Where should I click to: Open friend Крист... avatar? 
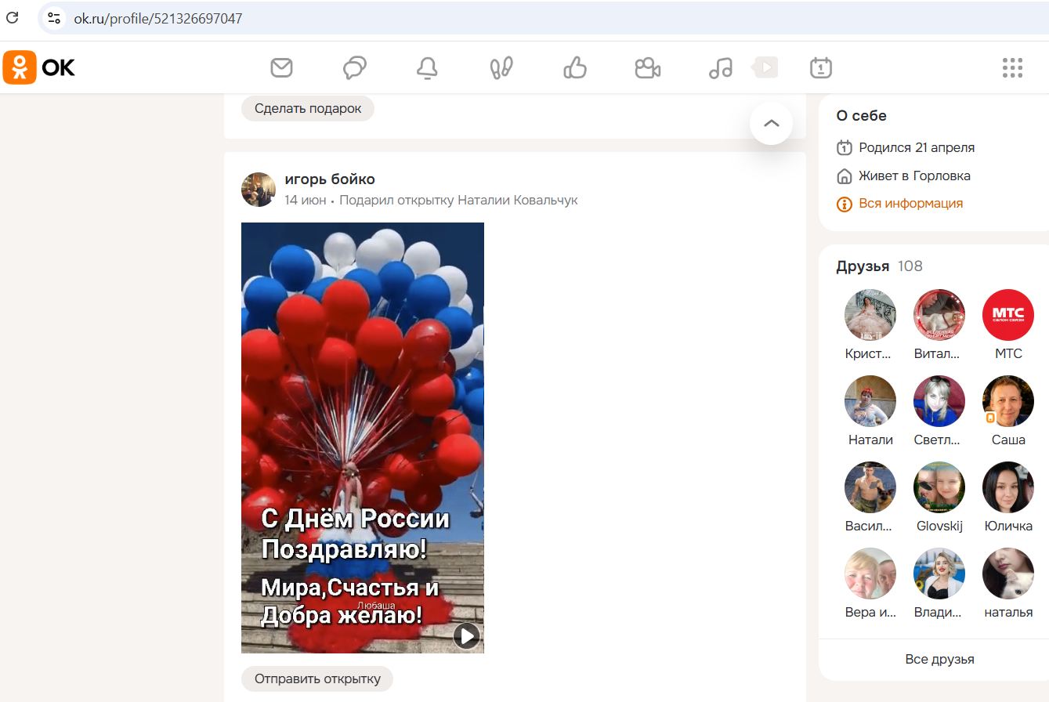pyautogui.click(x=870, y=315)
